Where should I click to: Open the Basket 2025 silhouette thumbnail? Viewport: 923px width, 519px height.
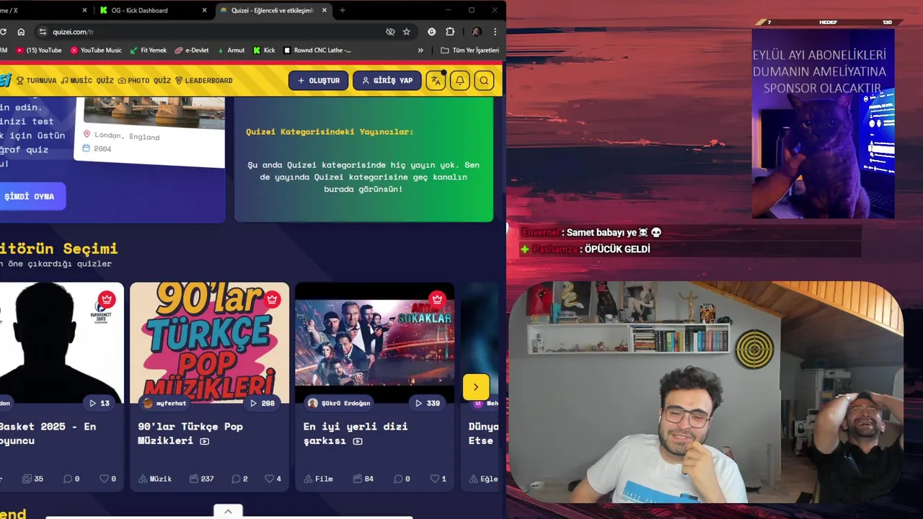click(x=61, y=342)
